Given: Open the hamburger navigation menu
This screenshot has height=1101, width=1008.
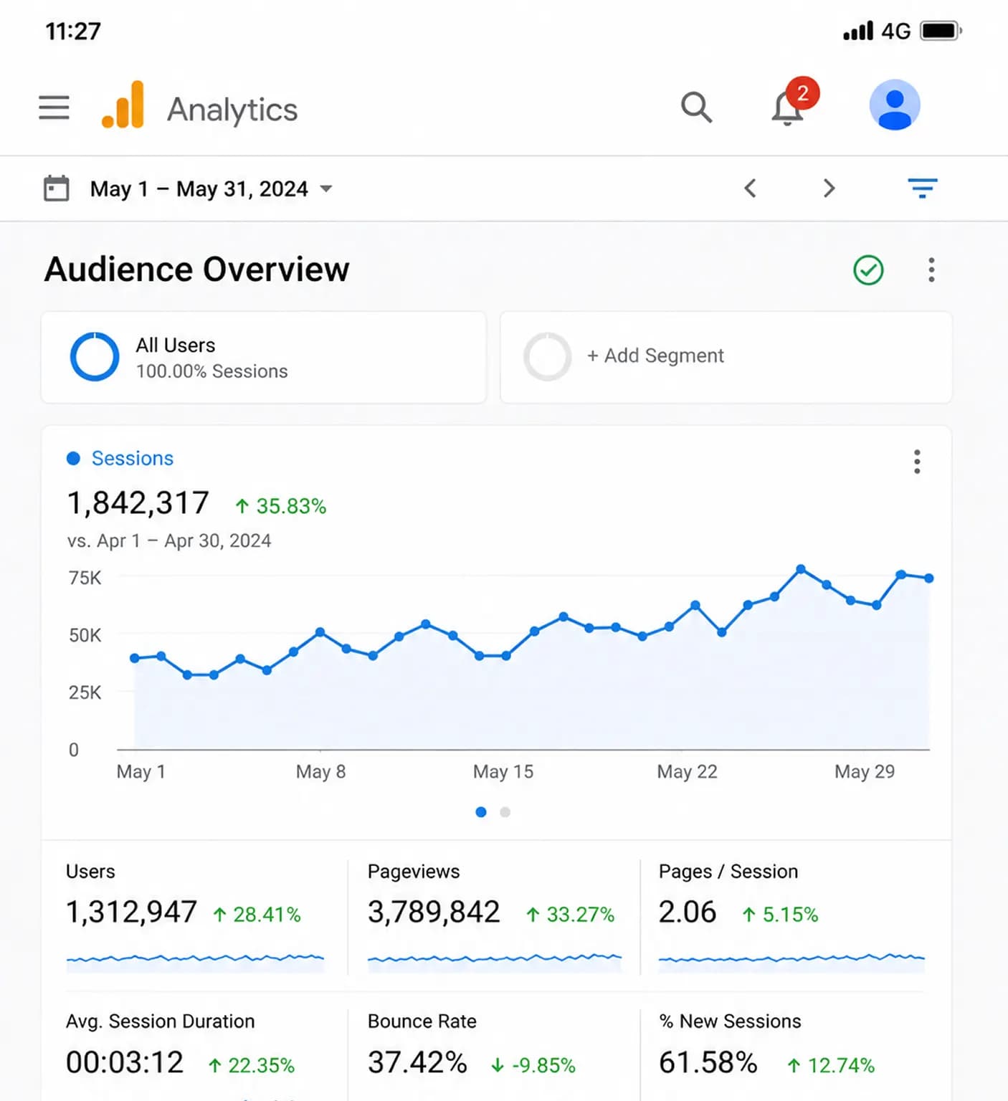Looking at the screenshot, I should tap(54, 108).
